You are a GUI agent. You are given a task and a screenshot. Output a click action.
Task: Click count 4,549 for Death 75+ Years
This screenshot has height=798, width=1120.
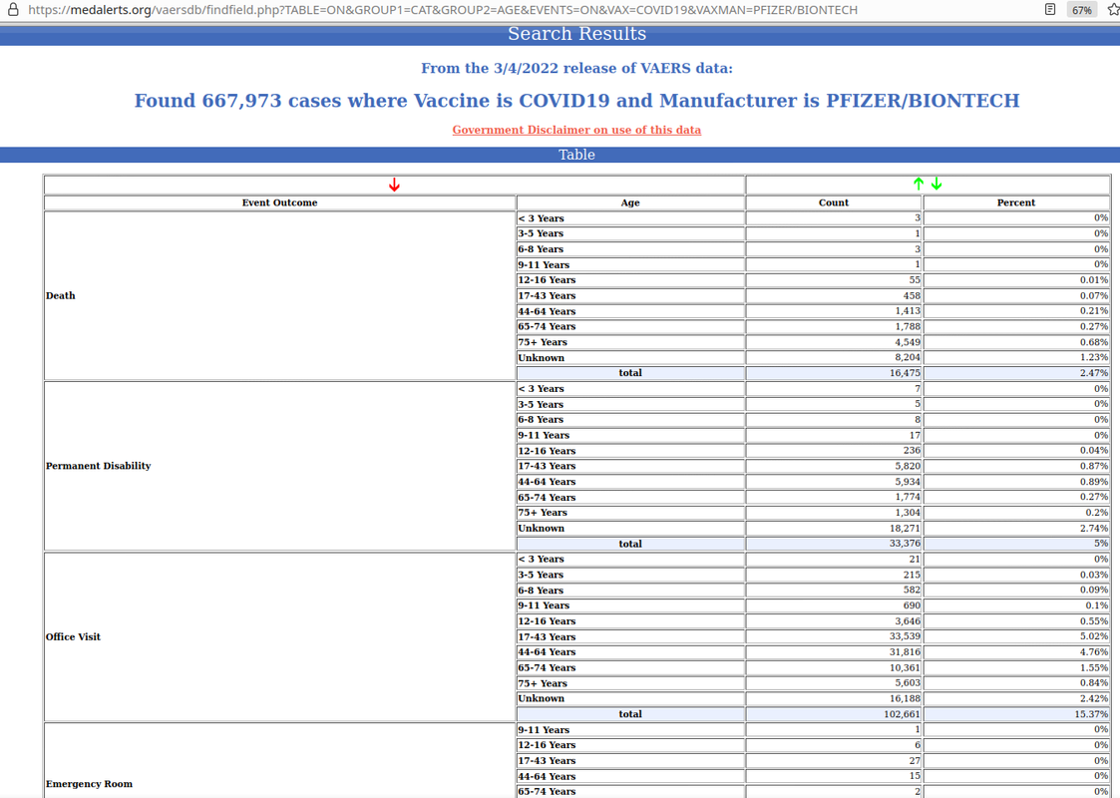pyautogui.click(x=834, y=342)
